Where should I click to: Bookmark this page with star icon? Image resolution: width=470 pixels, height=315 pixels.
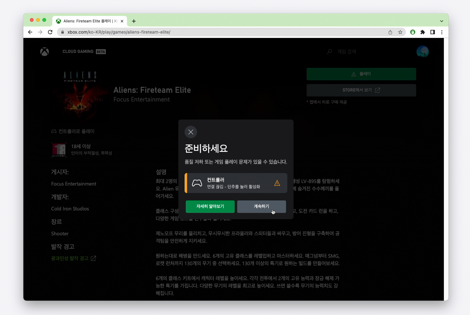click(400, 32)
